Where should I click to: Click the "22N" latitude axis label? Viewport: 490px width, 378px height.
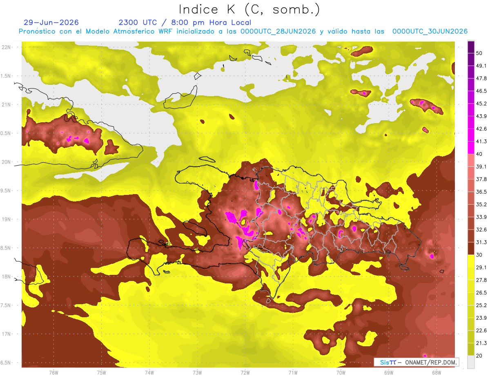[x=7, y=47]
